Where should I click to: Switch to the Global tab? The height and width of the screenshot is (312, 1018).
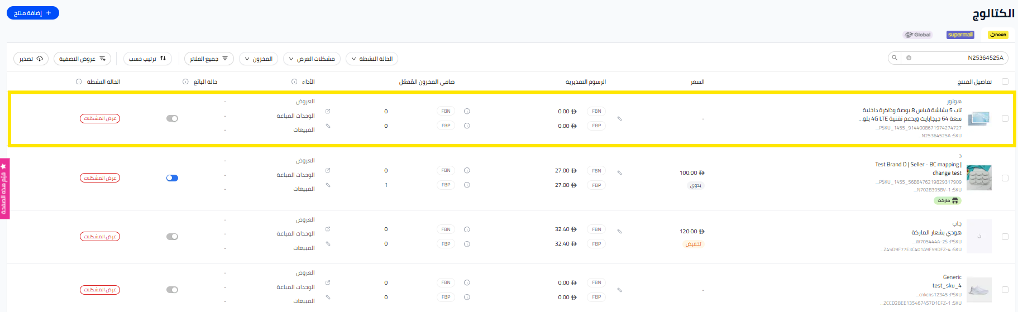click(917, 35)
